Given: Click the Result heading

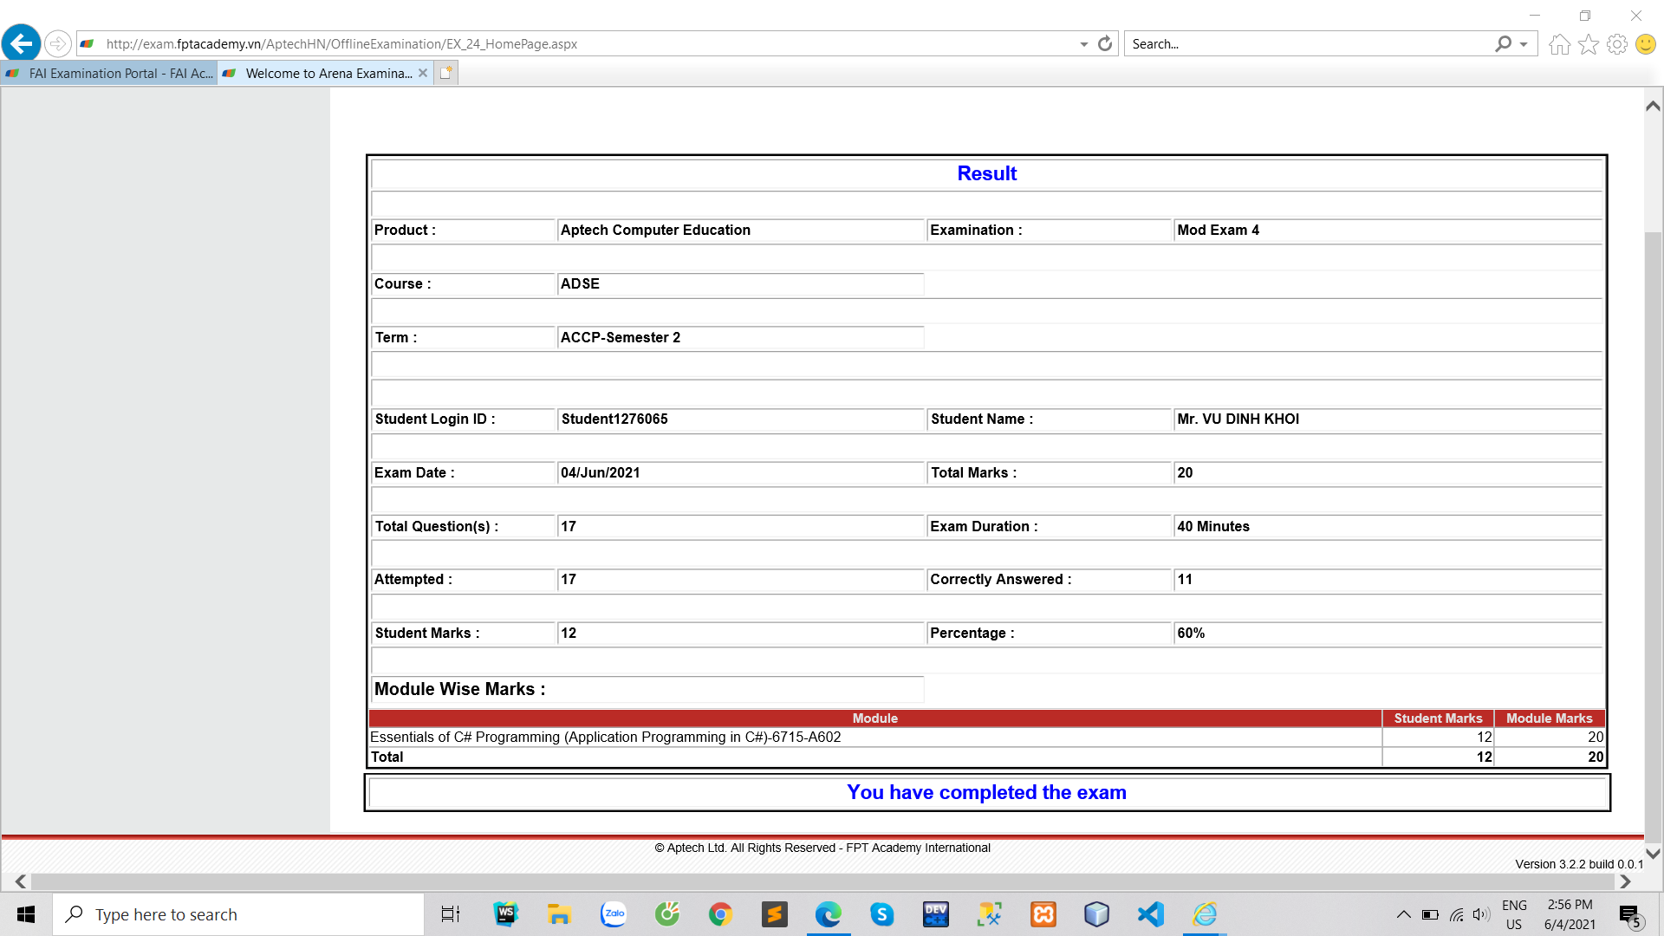Looking at the screenshot, I should click(x=986, y=174).
